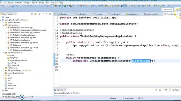Click the green Run button in the toolbar
The image size is (181, 101).
click(65, 6)
